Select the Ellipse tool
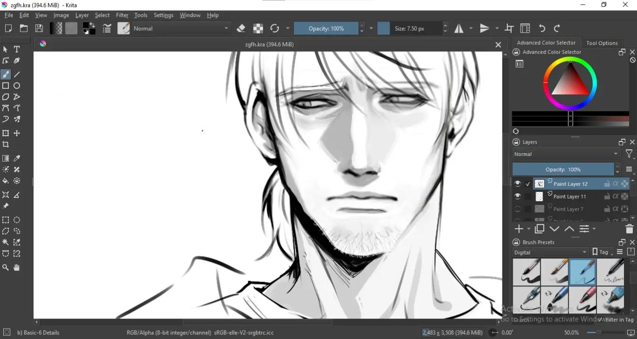 pos(17,86)
